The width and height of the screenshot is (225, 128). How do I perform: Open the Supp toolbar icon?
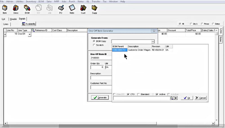click(94, 9)
